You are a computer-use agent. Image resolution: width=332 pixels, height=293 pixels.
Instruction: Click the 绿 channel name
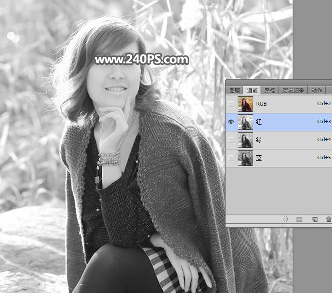[x=259, y=140]
